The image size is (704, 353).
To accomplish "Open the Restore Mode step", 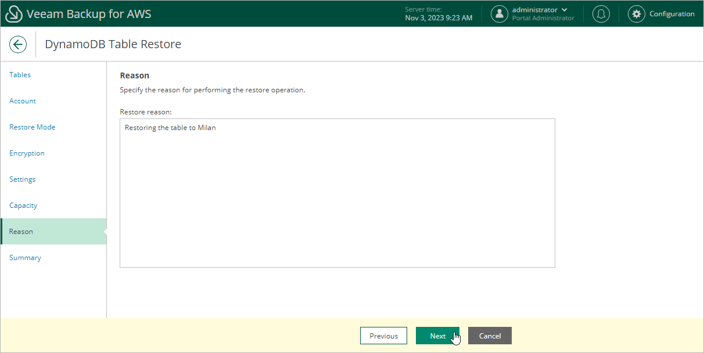I will coord(33,127).
